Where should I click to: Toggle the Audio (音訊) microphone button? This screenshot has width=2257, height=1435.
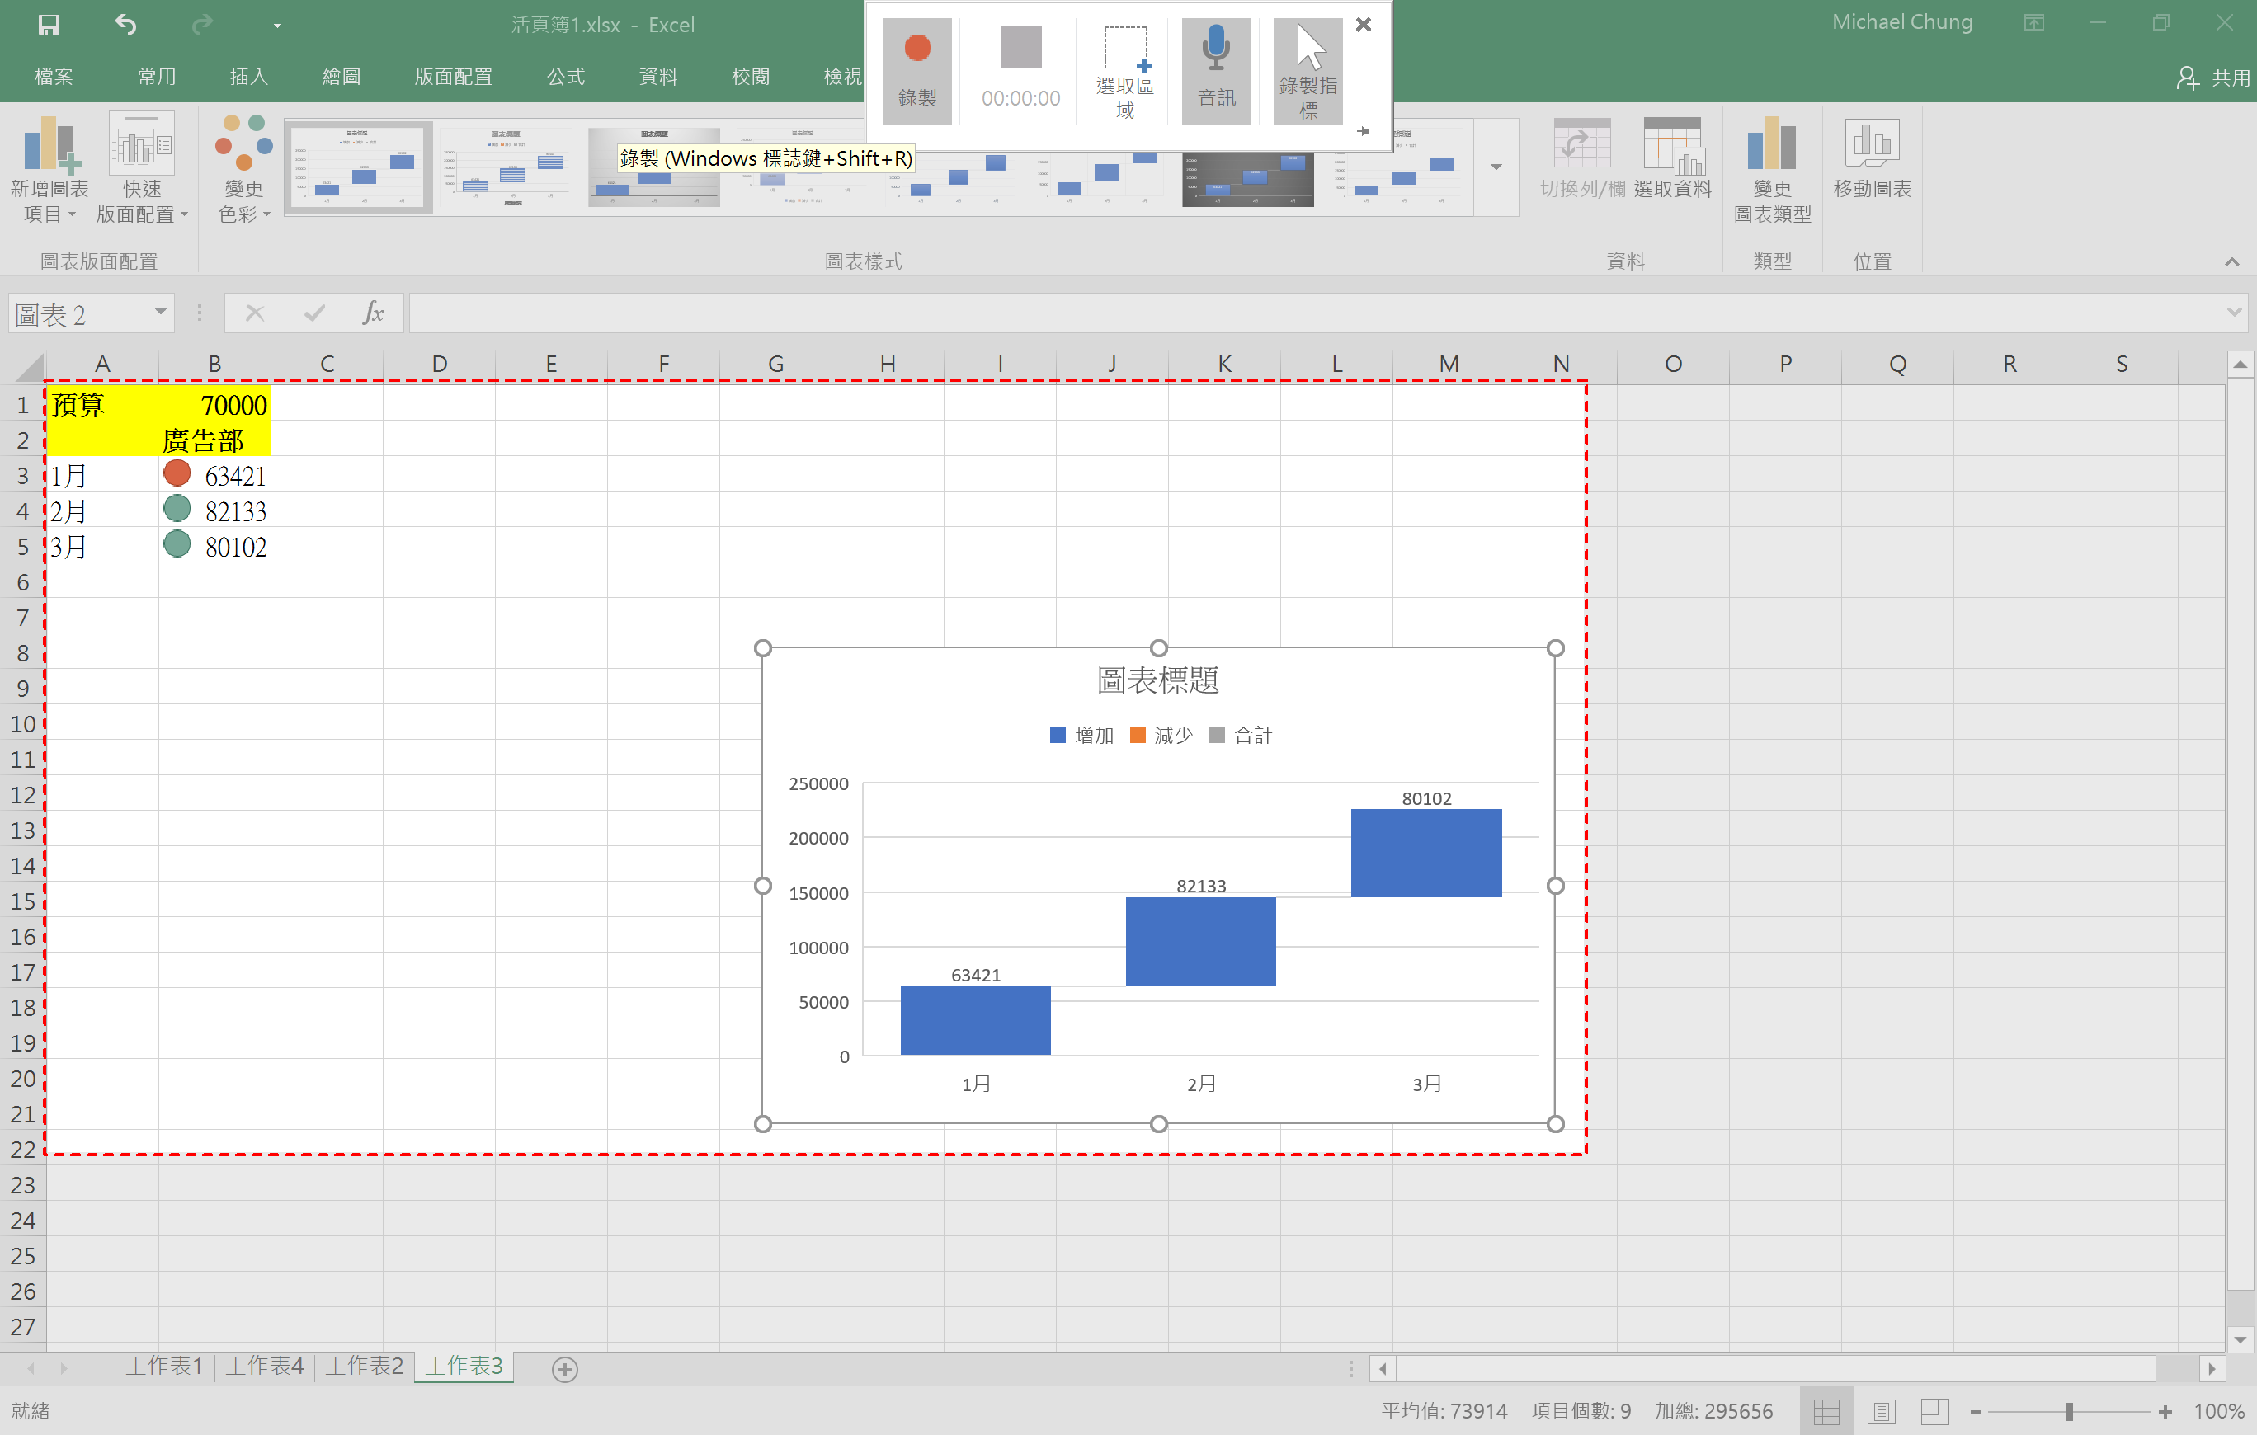(1216, 69)
